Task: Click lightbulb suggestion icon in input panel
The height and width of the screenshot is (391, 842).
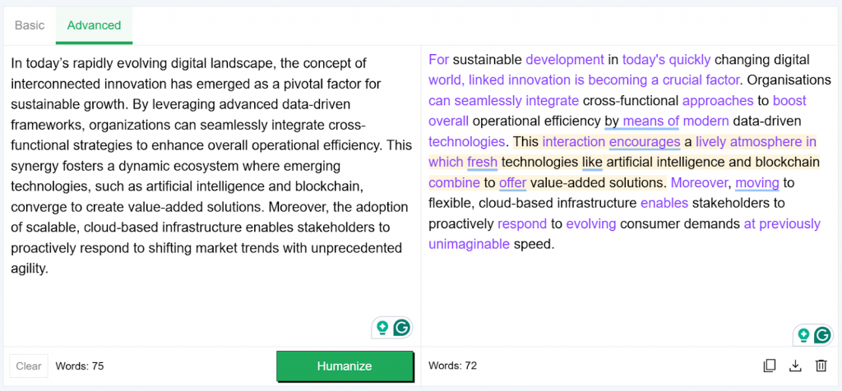Action: pos(382,327)
